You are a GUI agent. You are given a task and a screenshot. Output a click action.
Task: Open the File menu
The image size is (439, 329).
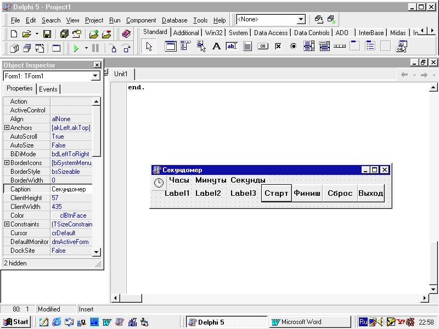pyautogui.click(x=15, y=20)
